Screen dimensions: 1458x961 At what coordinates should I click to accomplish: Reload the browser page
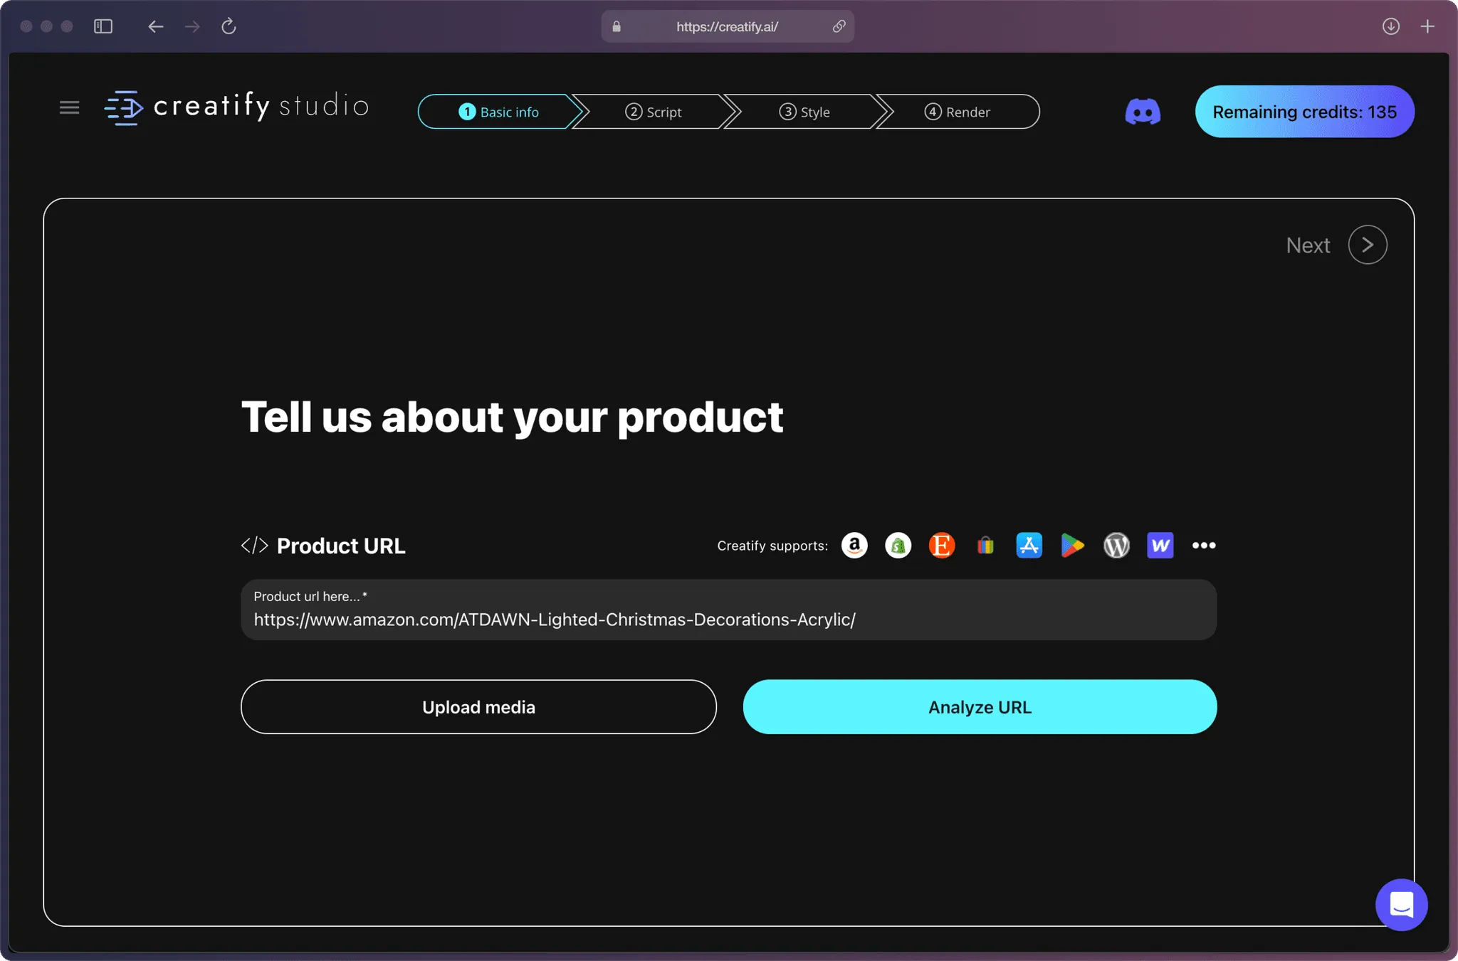(x=229, y=26)
